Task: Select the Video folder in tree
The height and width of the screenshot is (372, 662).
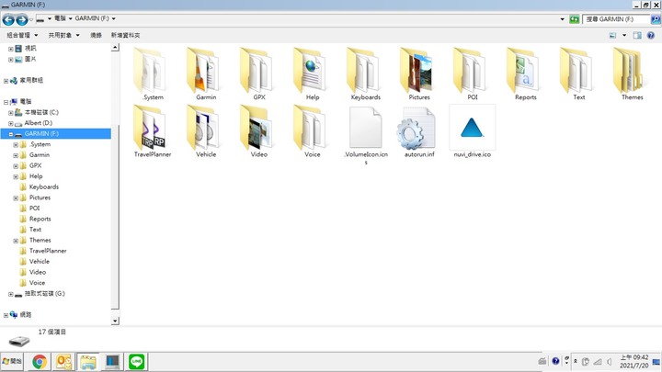Action: (38, 272)
